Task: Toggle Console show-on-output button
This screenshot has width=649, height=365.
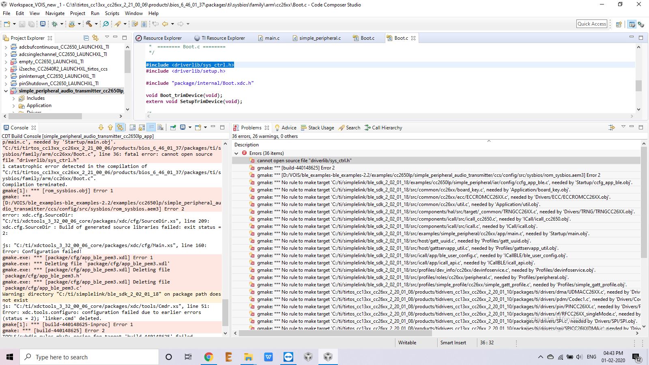Action: pyautogui.click(x=132, y=127)
